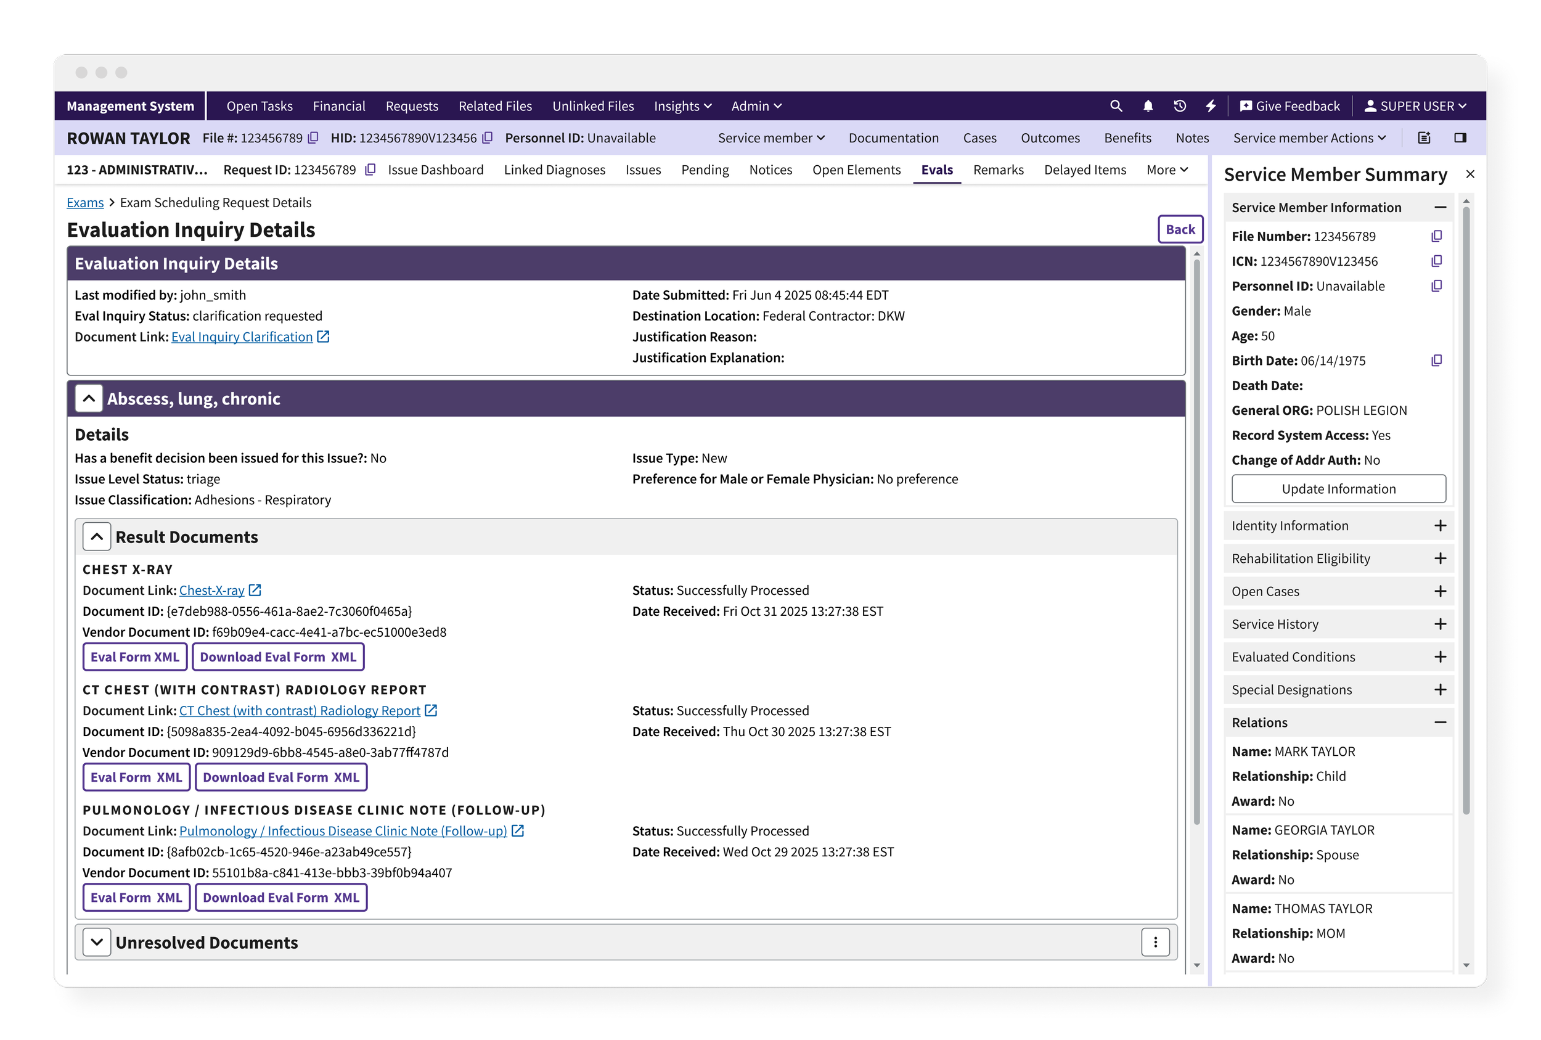Open Service member Actions dropdown
Viewport: 1541px width, 1040px height.
(1310, 138)
